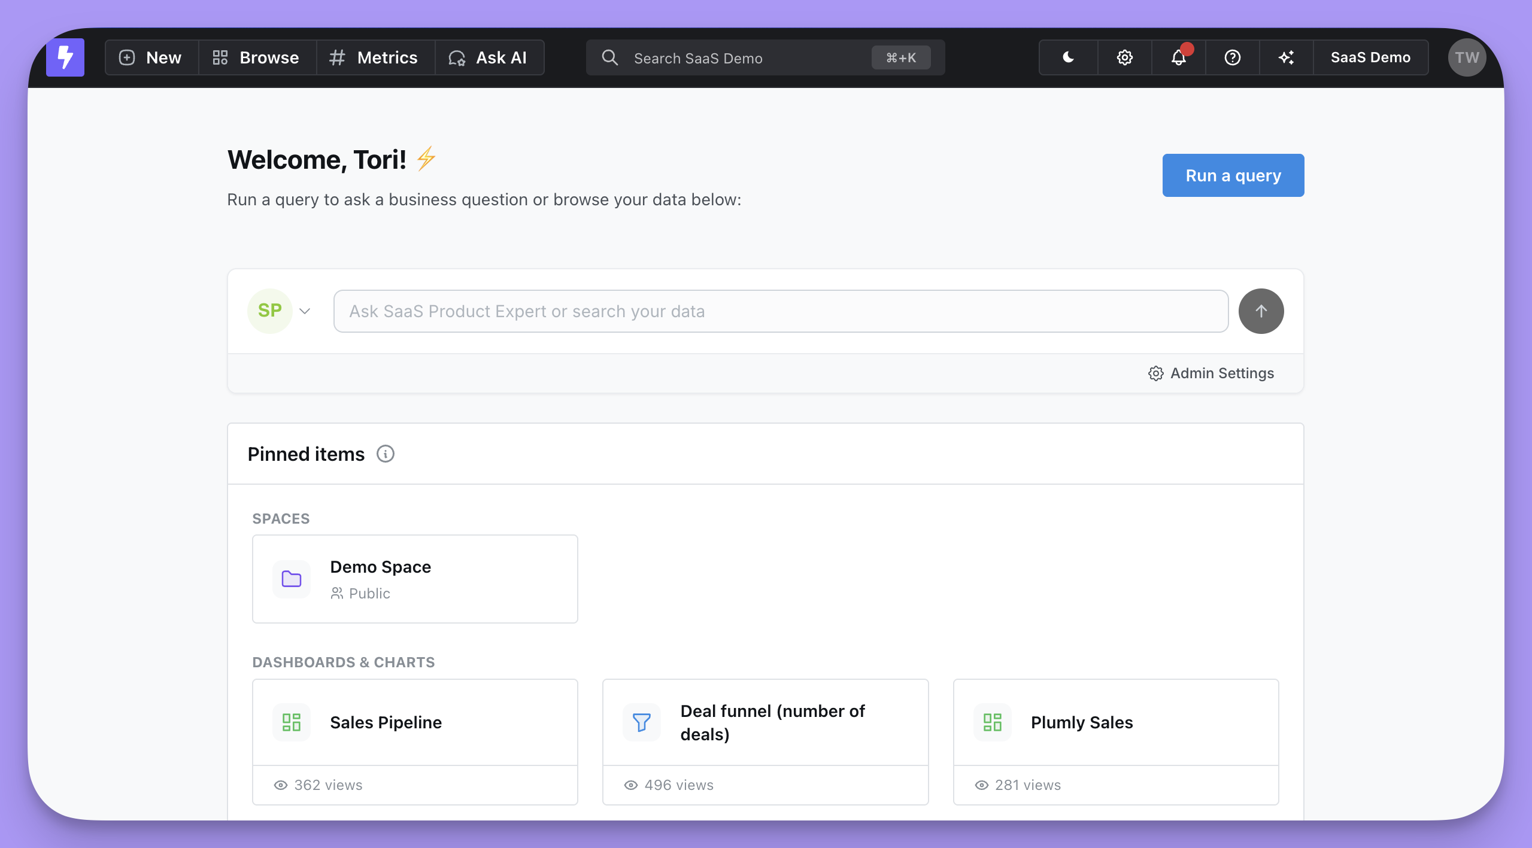Open settings gear in top bar
Screen dimensions: 1532x848
tap(1124, 57)
